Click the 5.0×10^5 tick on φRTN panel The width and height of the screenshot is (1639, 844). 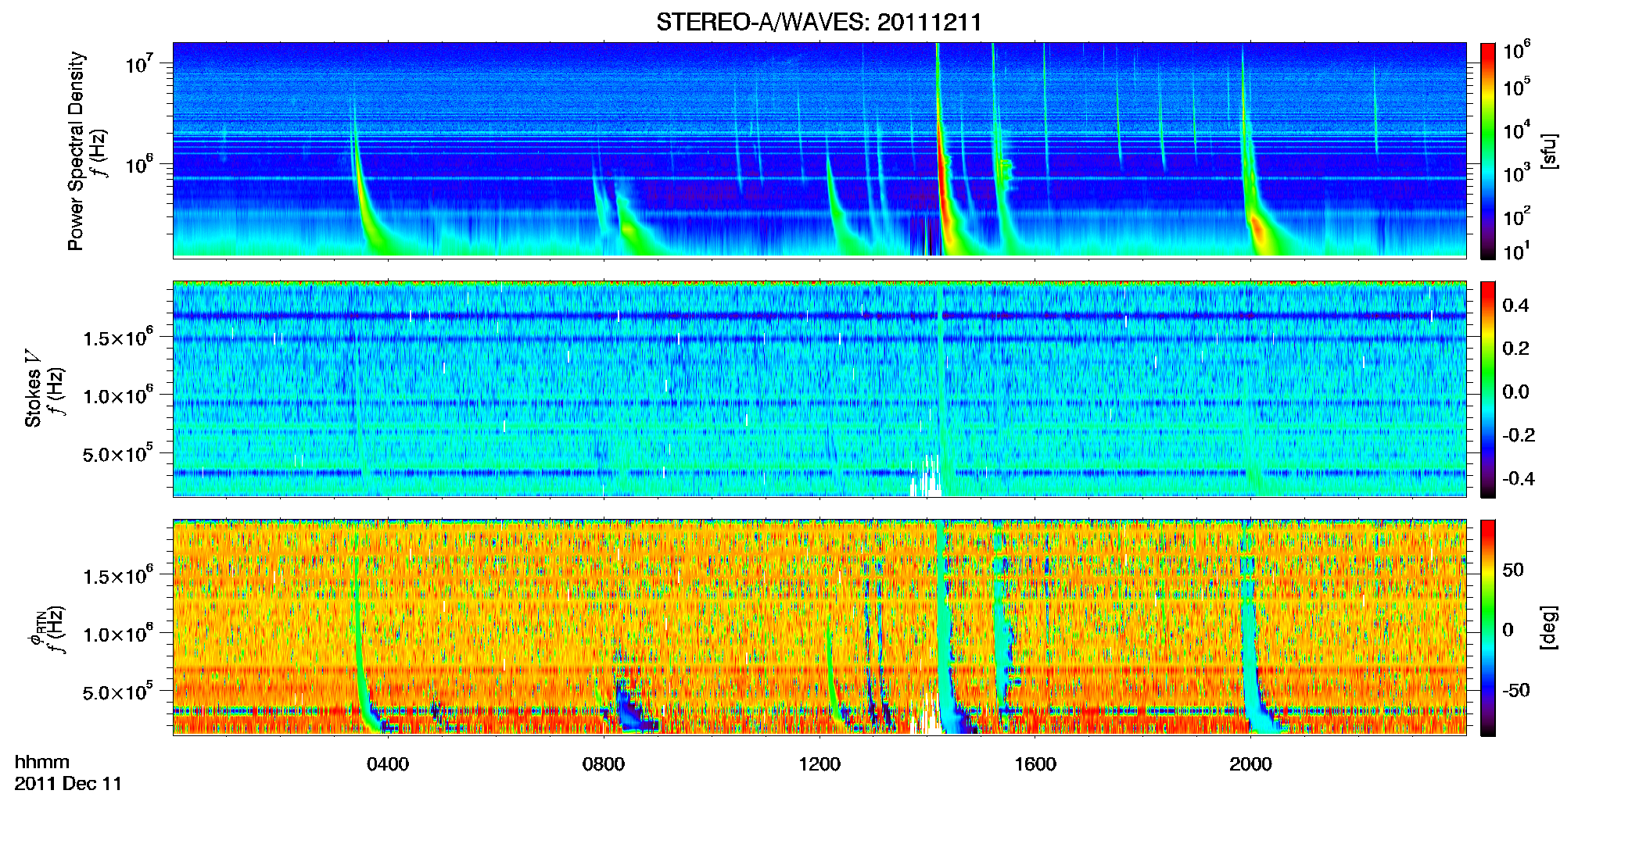(x=117, y=692)
